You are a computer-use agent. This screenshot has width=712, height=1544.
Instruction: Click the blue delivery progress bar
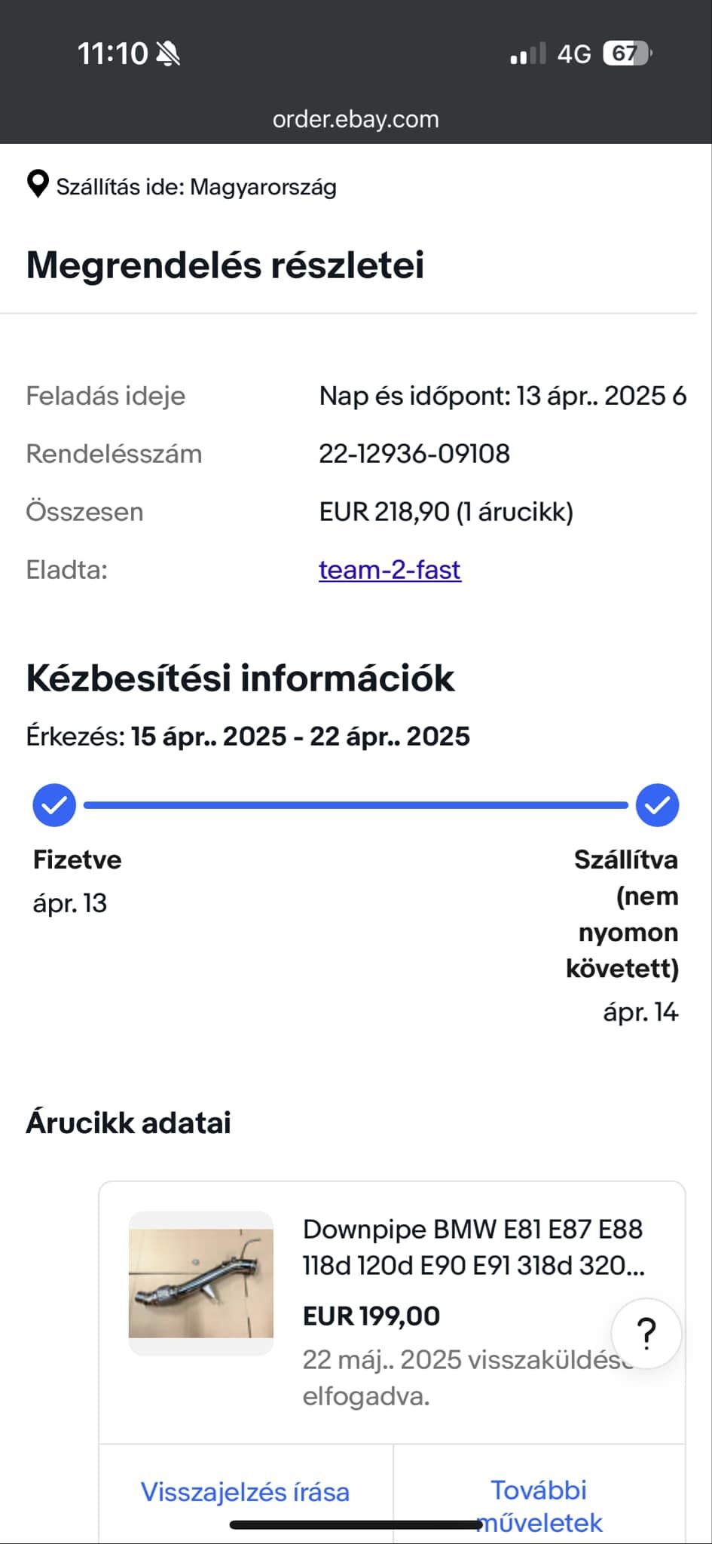pos(356,805)
